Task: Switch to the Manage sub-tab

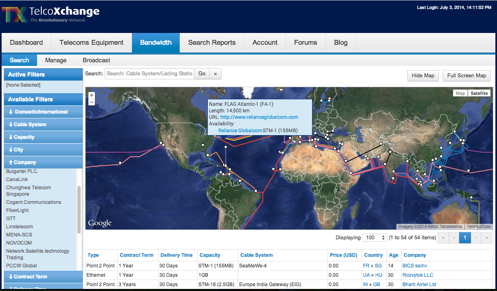Action: click(x=56, y=60)
